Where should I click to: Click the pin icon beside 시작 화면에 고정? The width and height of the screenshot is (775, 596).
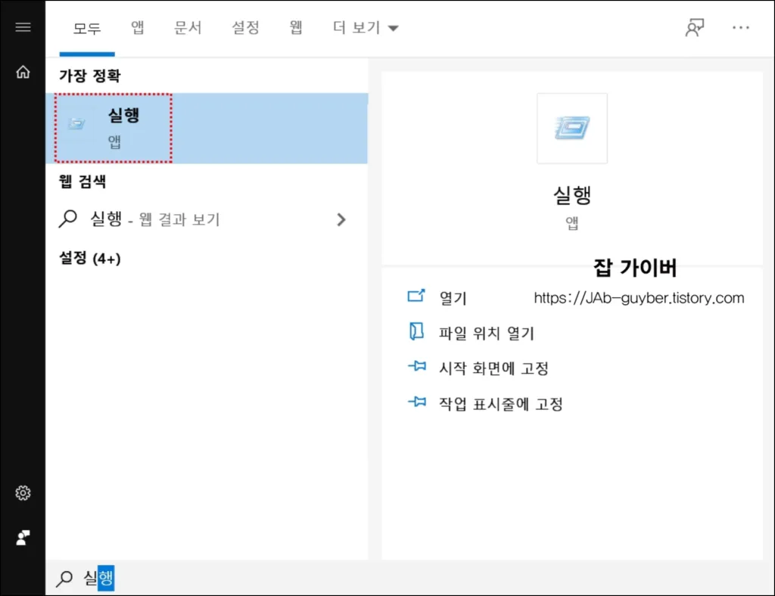[x=417, y=368]
